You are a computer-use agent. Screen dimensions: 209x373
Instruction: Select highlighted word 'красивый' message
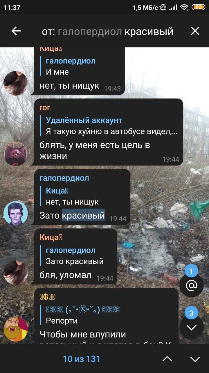(x=83, y=215)
